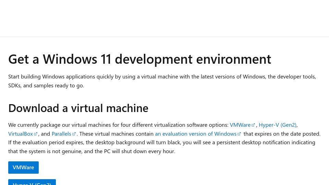Image resolution: width=329 pixels, height=185 pixels.
Task: Click the 'Download a virtual machine' heading
Action: (x=78, y=108)
